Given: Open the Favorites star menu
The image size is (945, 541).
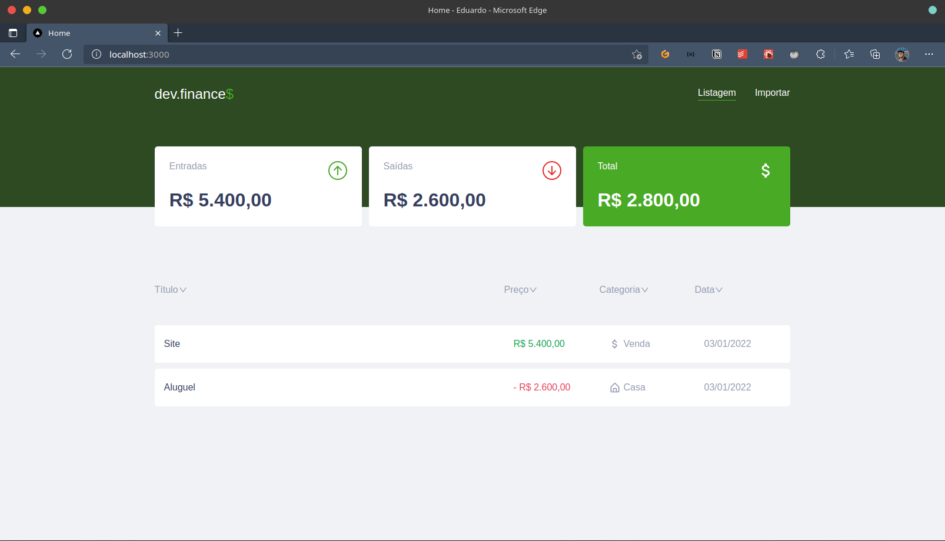Looking at the screenshot, I should (x=848, y=54).
